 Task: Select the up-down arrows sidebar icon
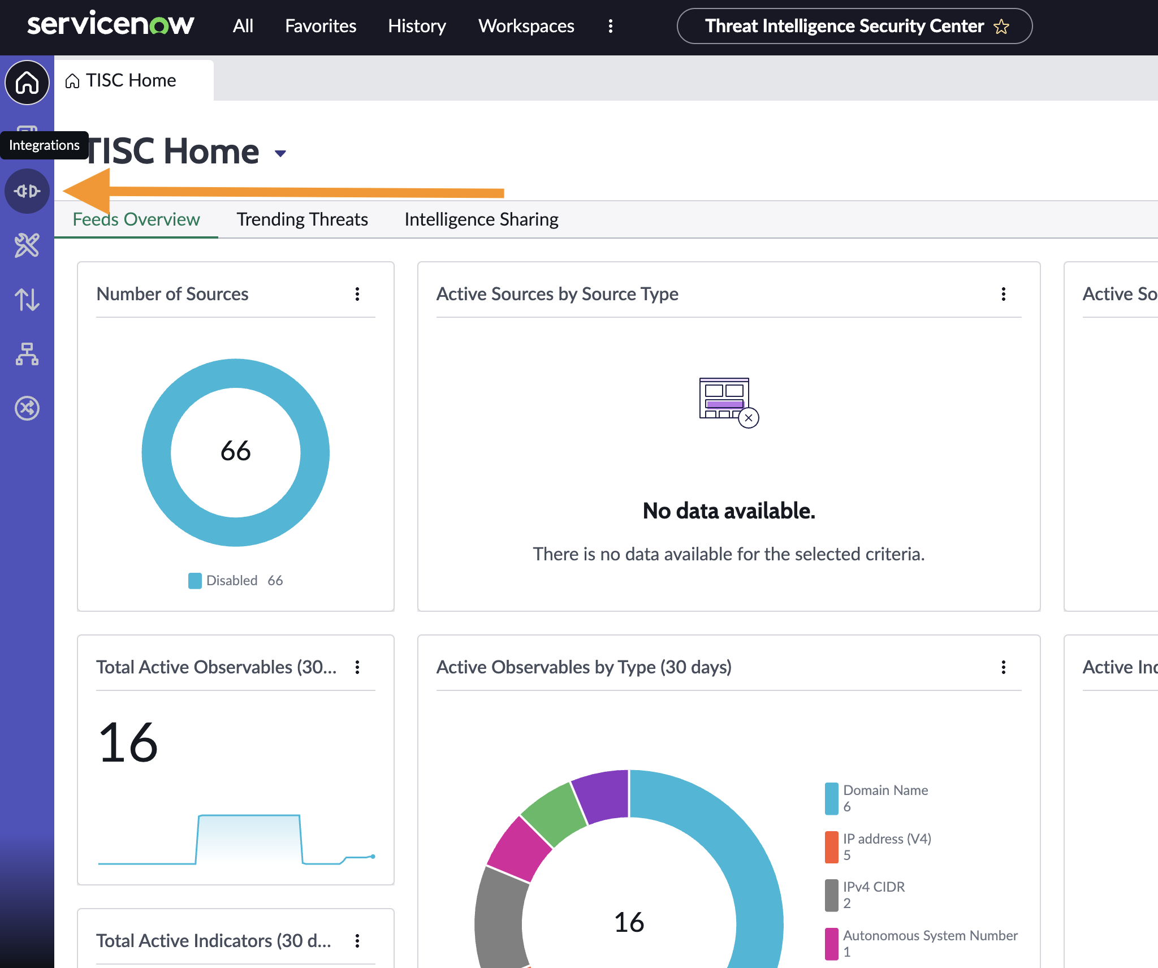(x=27, y=300)
